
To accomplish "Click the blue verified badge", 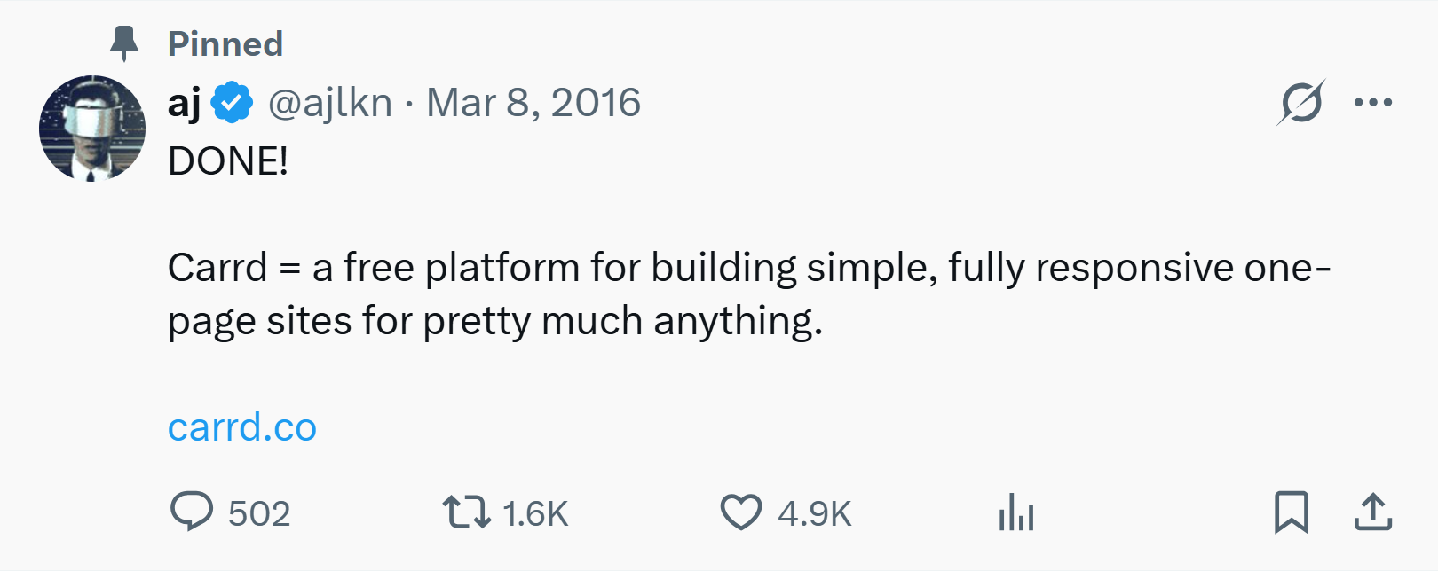I will [231, 100].
